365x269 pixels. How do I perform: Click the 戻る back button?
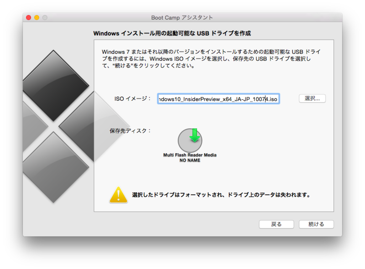tap(276, 224)
